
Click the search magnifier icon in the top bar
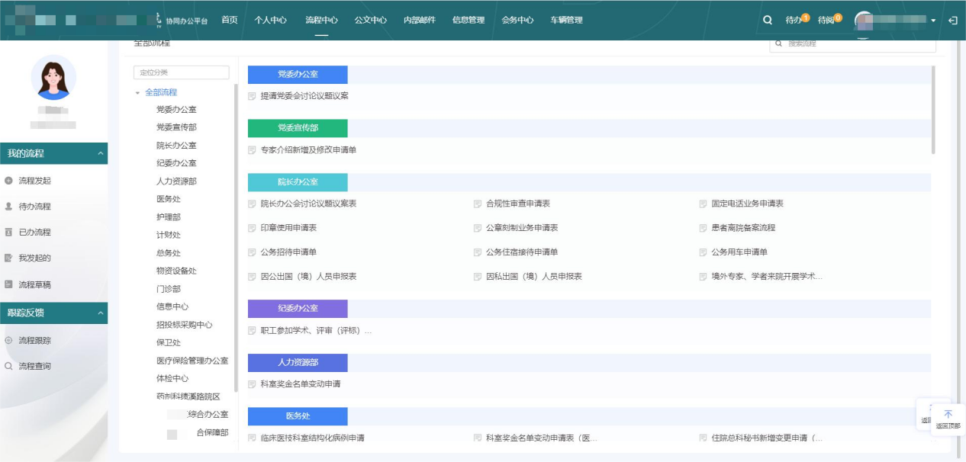tap(768, 21)
